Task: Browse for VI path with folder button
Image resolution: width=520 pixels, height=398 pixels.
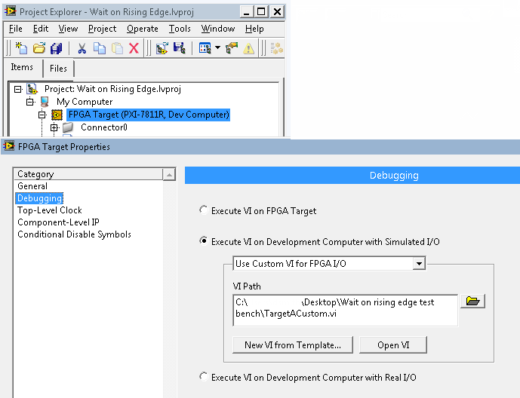Action: pos(472,301)
